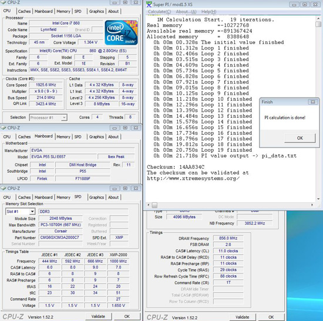Click Validate in bottom-left CPU-Z window
Image resolution: width=323 pixels, height=321 pixels.
point(98,316)
